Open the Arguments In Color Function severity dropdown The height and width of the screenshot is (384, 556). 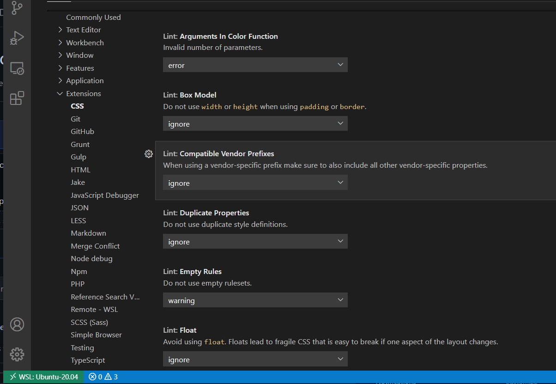255,65
